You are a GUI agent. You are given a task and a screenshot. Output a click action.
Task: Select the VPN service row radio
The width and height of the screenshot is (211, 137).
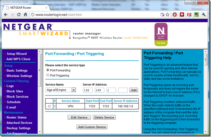click(x=49, y=106)
